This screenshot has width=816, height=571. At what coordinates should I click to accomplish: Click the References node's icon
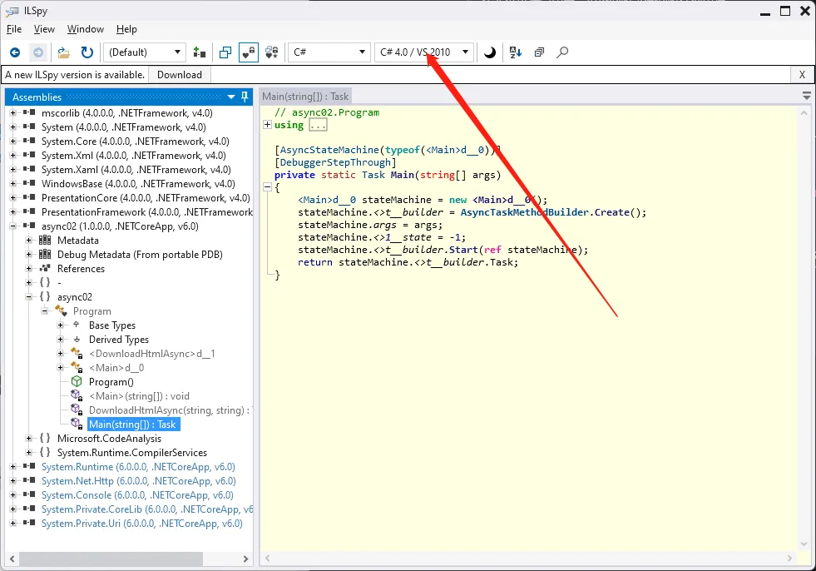pyautogui.click(x=45, y=268)
